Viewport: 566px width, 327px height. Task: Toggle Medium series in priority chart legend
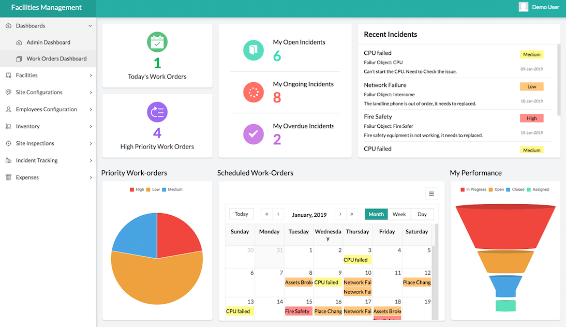click(172, 189)
